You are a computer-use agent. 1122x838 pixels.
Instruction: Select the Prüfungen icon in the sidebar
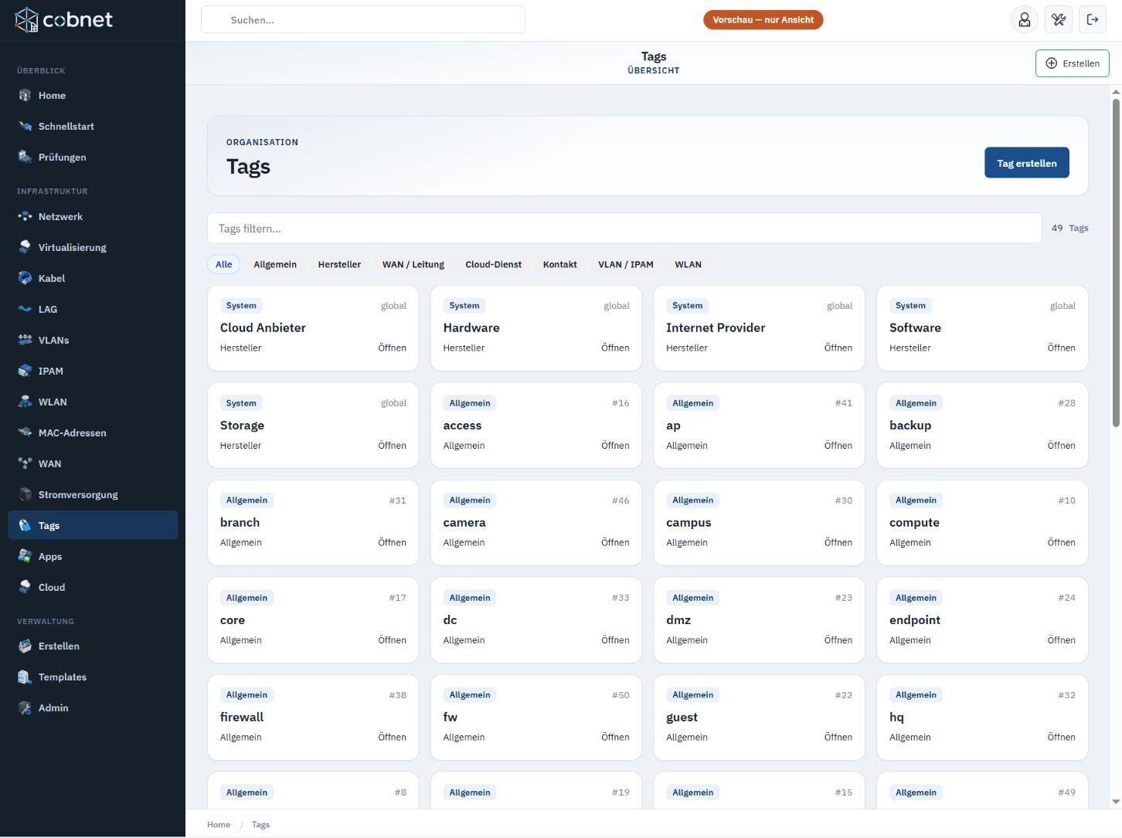click(x=25, y=158)
